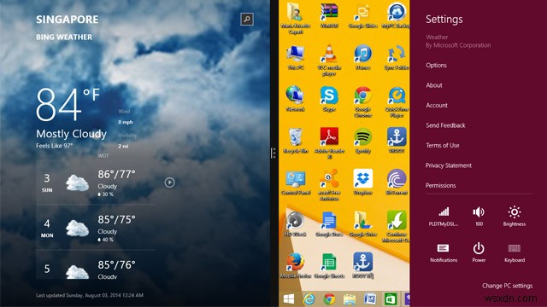Launch Skype from the desktop
This screenshot has width=547, height=307.
click(x=329, y=99)
